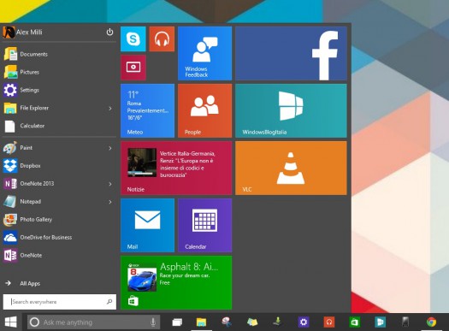
Task: Open the Store icon on taskbar
Action: (355, 322)
